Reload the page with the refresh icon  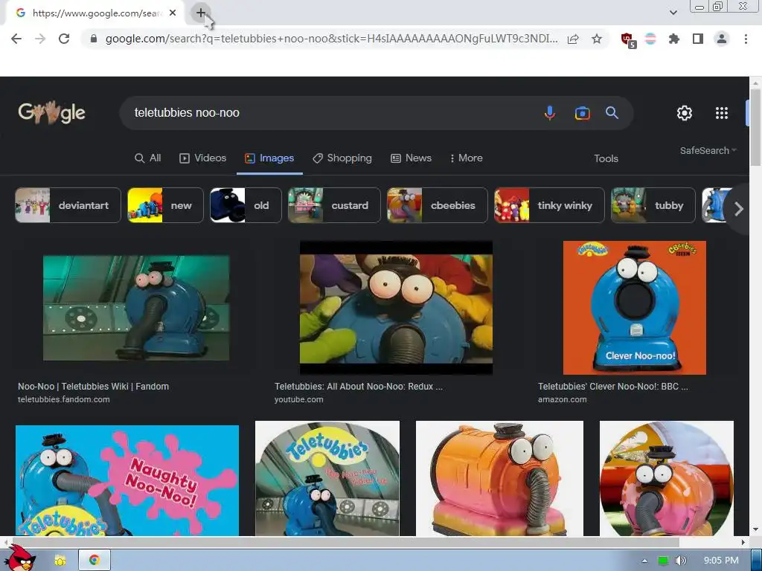(x=64, y=39)
